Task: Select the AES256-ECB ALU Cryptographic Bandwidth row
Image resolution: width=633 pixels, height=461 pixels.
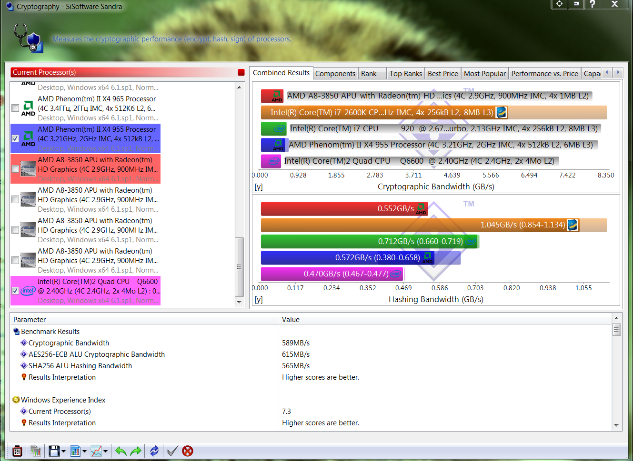Action: (311, 354)
